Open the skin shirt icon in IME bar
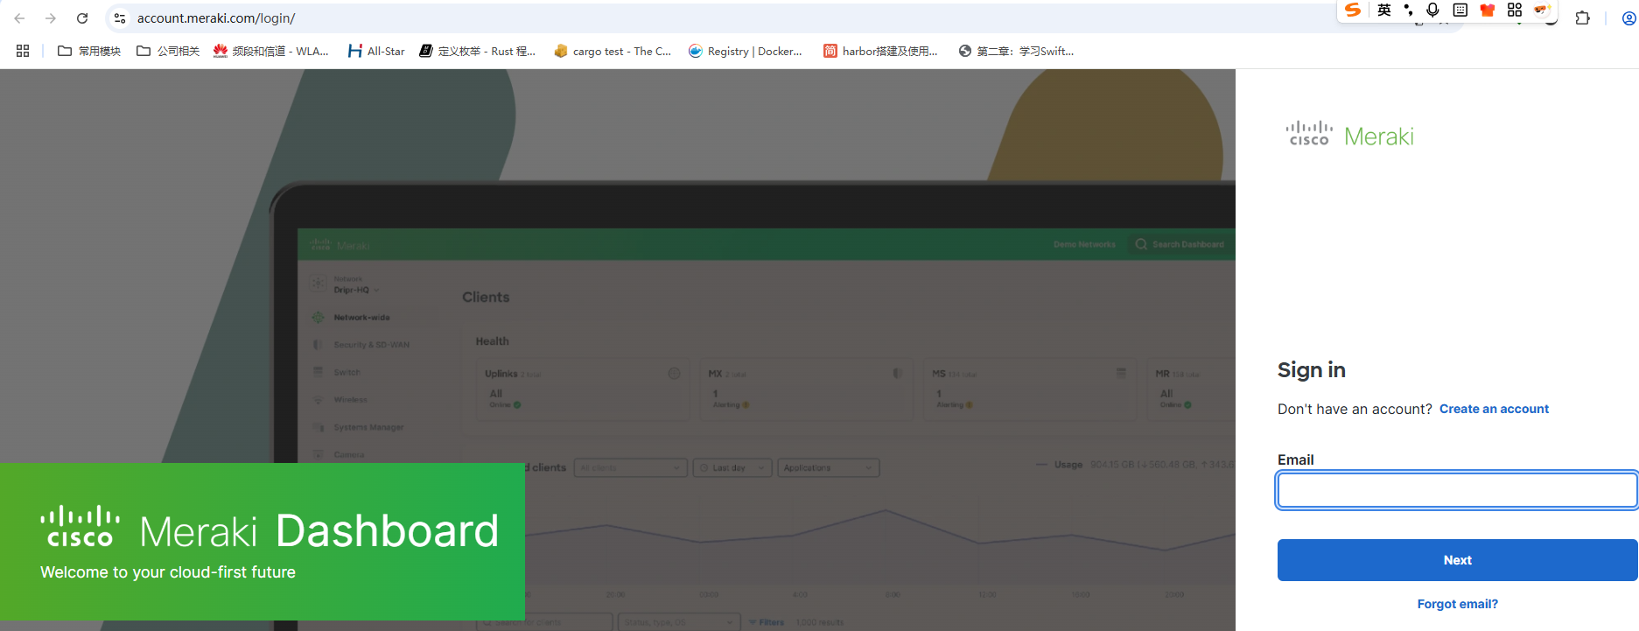1639x631 pixels. [x=1488, y=10]
